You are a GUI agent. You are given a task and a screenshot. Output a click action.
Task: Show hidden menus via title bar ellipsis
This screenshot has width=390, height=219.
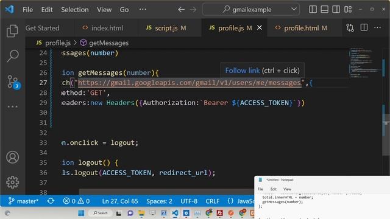143,10
